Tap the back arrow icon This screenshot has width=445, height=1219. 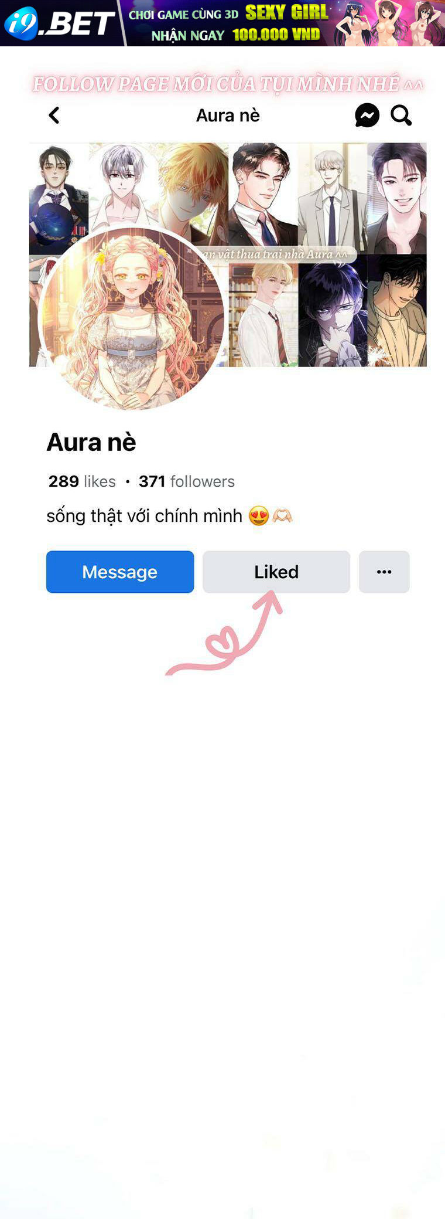(x=54, y=116)
